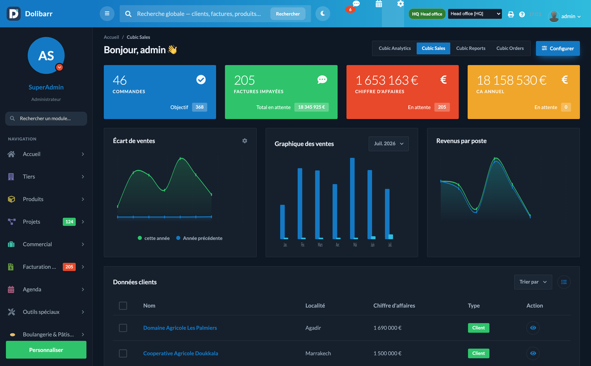Viewport: 591px width, 366px height.
Task: Click the Produits box icon in sidebar
Action: pyautogui.click(x=11, y=199)
